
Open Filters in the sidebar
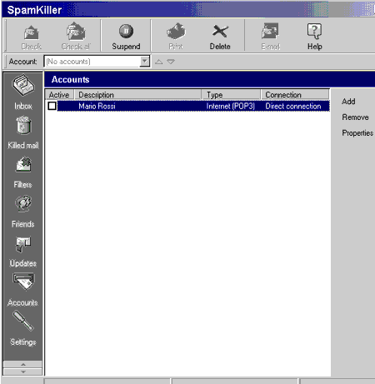23,172
